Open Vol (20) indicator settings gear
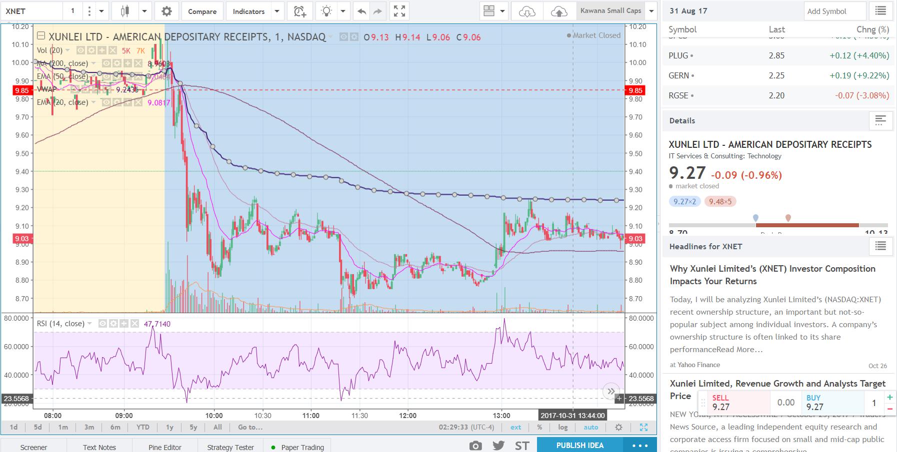This screenshot has width=897, height=452. pyautogui.click(x=91, y=50)
